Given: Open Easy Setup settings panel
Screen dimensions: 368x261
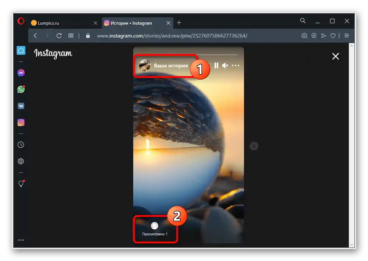Looking at the screenshot, I should point(347,36).
